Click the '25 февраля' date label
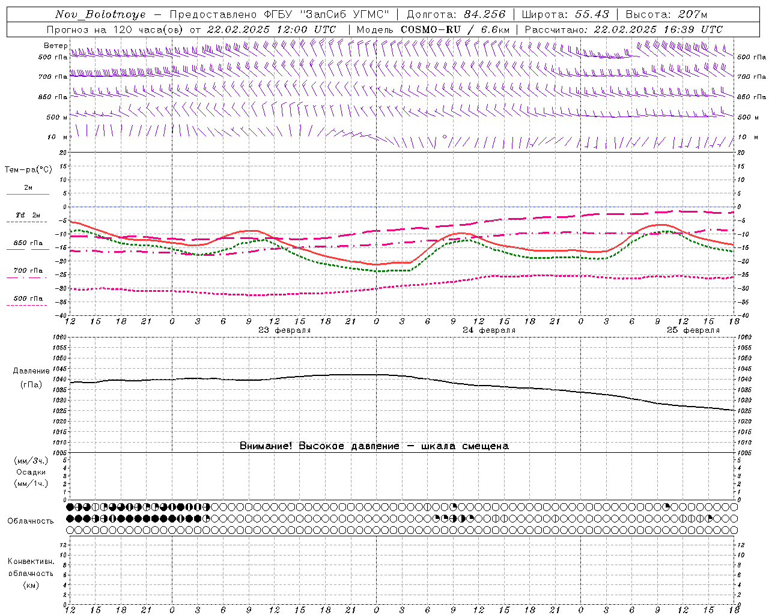This screenshot has width=769, height=615. click(693, 330)
